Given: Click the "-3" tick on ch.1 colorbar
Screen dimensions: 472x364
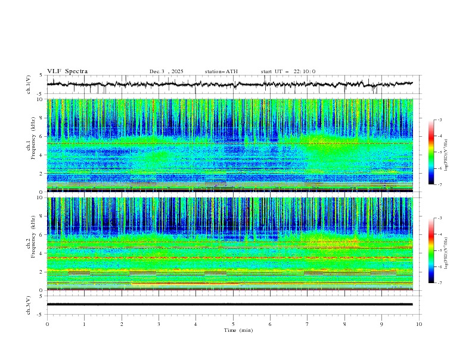Looking at the screenshot, I should (x=439, y=120).
